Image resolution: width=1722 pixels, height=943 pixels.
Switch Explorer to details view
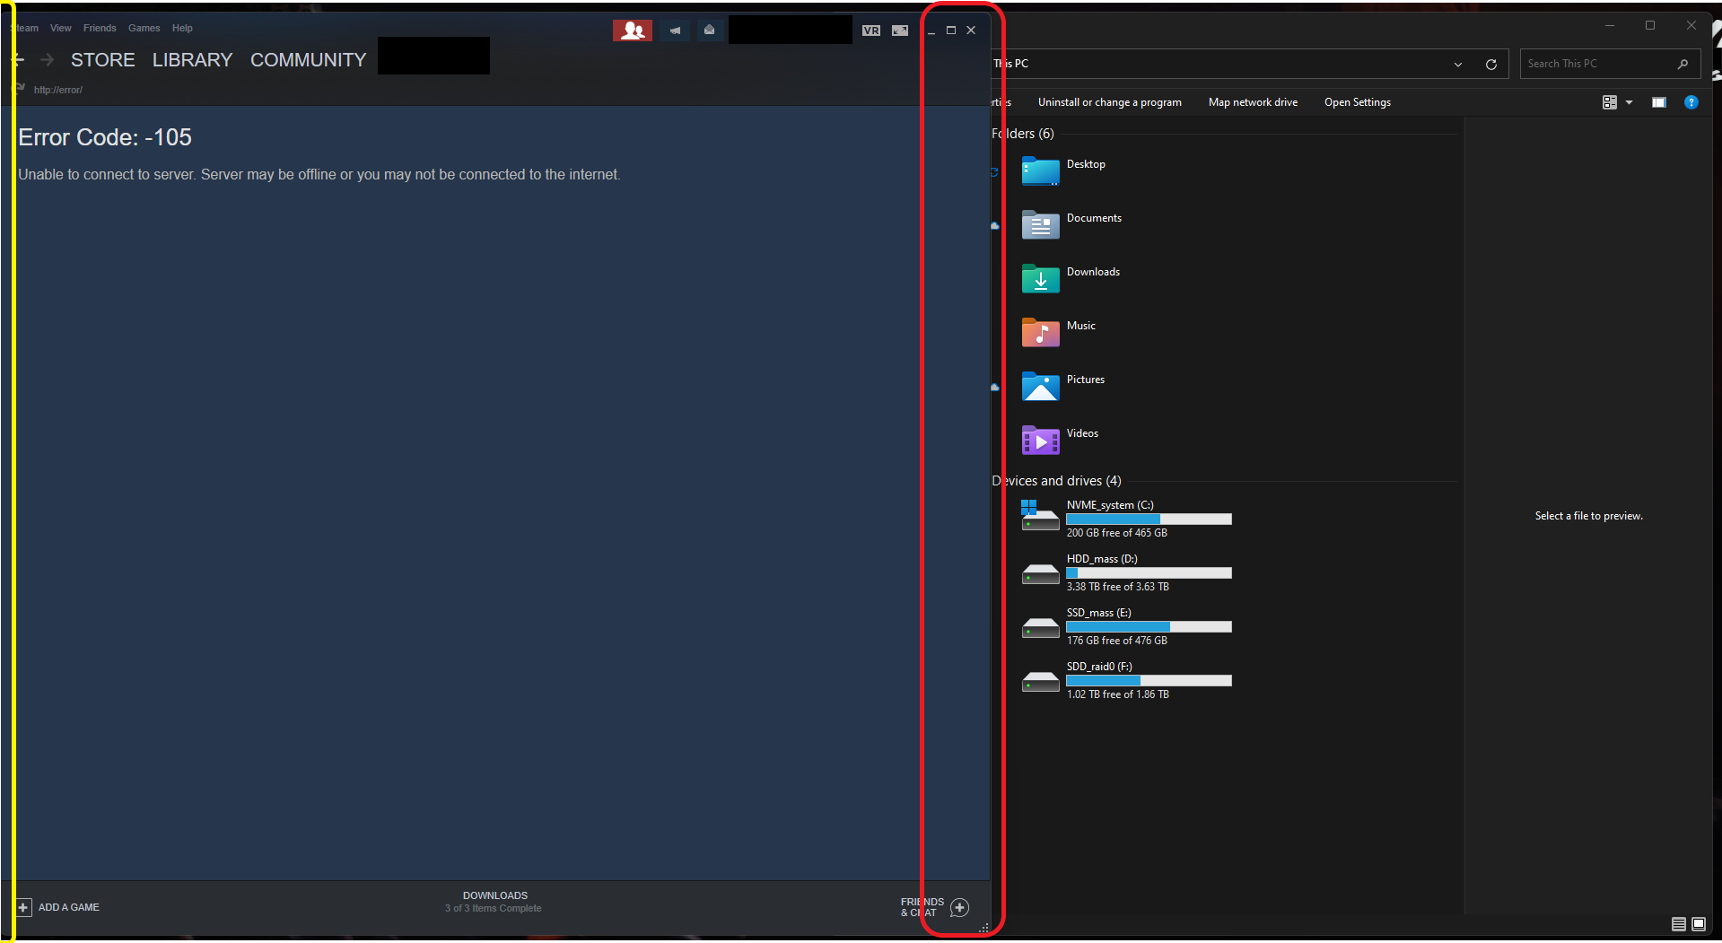click(x=1678, y=924)
